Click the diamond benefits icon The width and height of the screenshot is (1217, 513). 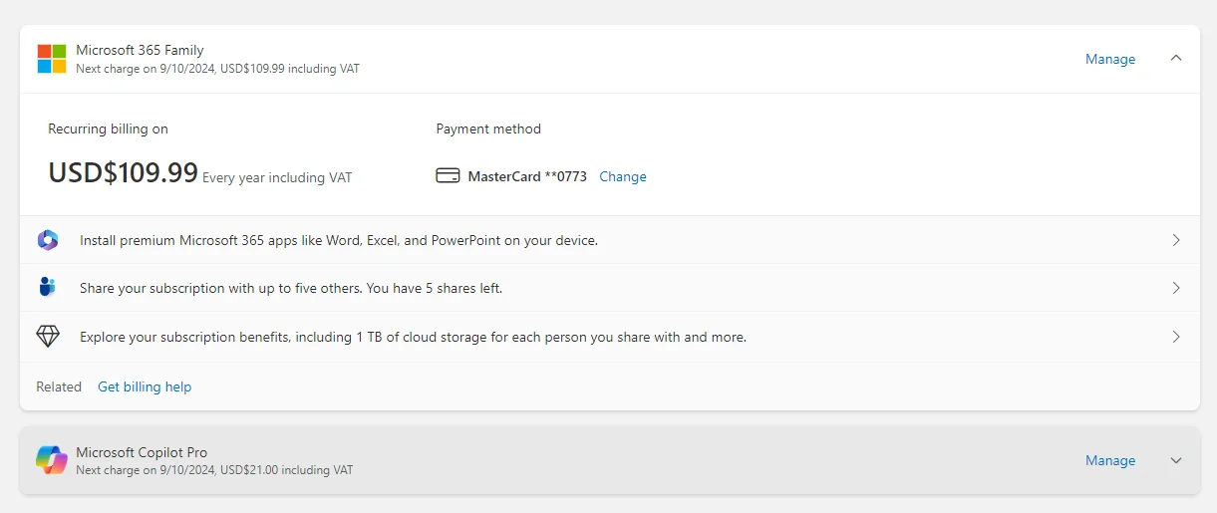pos(48,337)
